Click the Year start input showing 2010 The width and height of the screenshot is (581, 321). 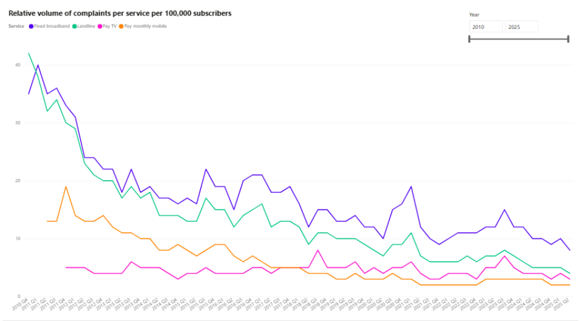click(x=486, y=27)
